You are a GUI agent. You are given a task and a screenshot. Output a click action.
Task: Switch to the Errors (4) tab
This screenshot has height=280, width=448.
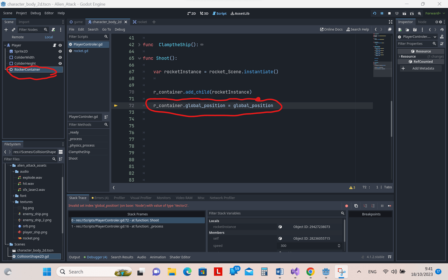[100, 198]
